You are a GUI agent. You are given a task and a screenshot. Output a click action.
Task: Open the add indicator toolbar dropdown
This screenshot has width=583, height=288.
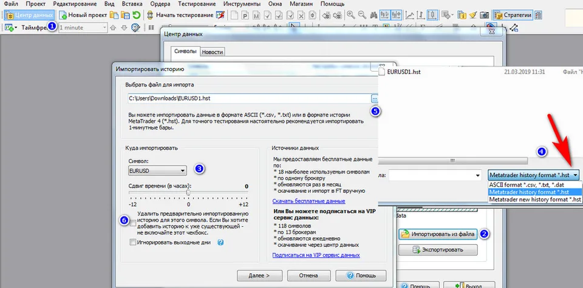(453, 15)
